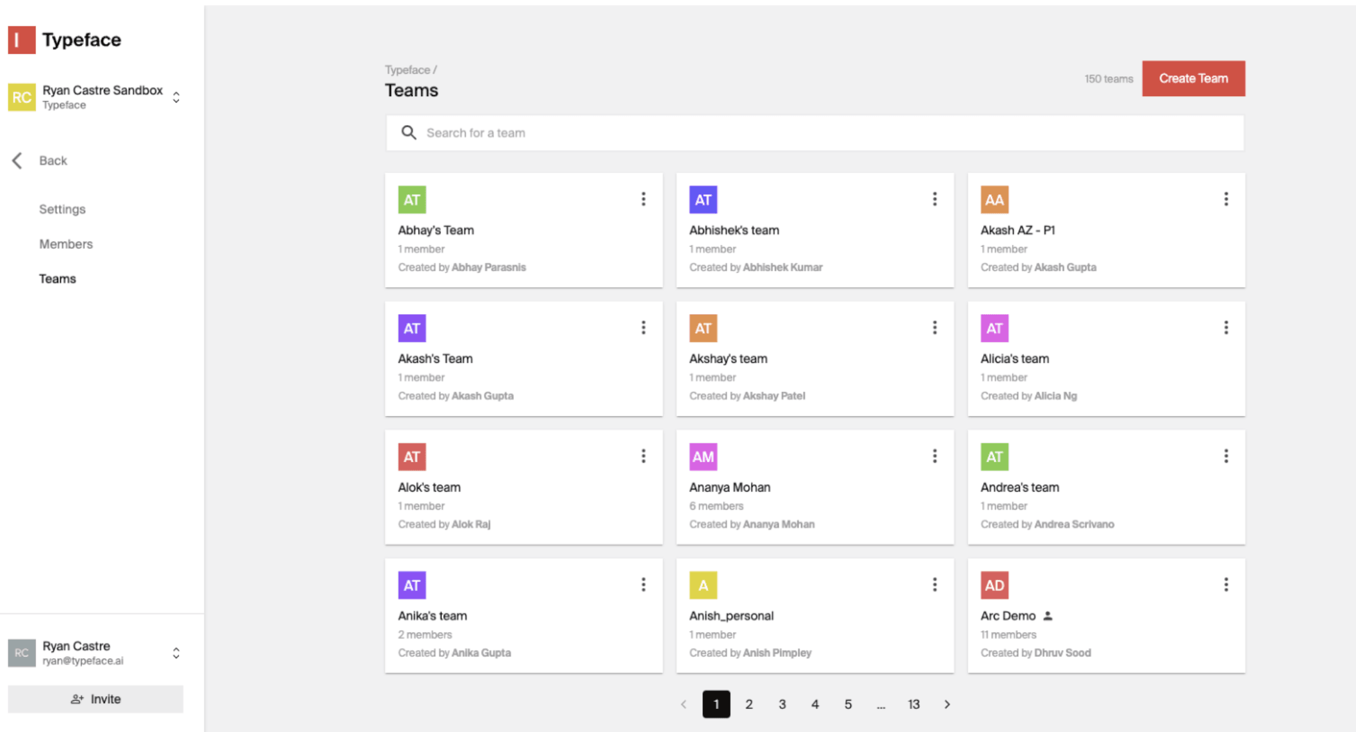Image resolution: width=1356 pixels, height=732 pixels.
Task: Open options menu for Ananya Mohan
Action: click(x=934, y=456)
